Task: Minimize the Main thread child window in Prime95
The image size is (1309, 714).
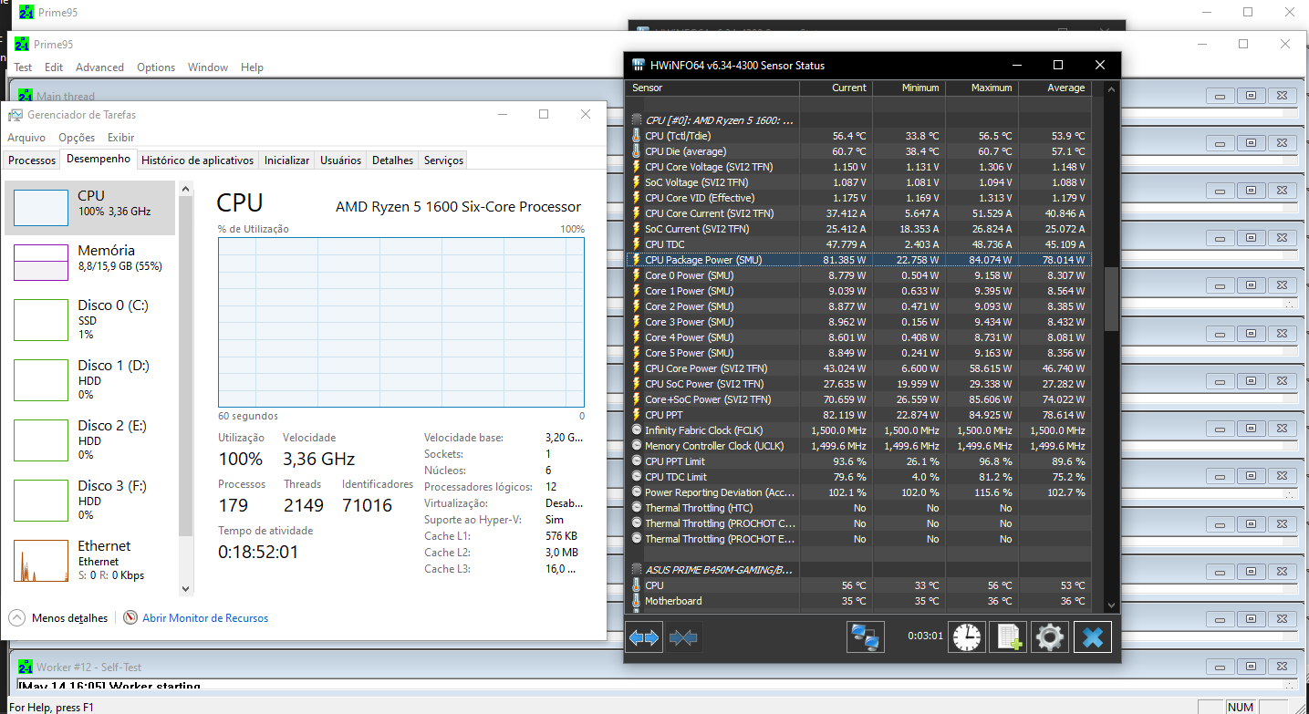Action: (1221, 96)
